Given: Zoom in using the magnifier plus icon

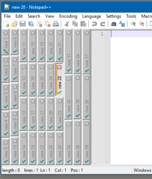Looking at the screenshot, I should click(x=133, y=24).
